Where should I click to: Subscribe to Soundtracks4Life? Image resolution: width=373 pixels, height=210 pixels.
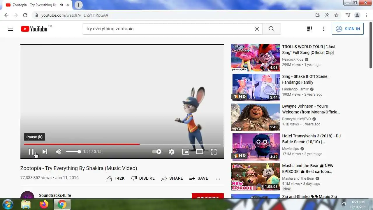208,197
